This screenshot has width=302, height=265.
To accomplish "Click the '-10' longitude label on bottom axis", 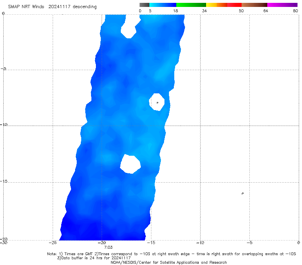I will point(200,243).
